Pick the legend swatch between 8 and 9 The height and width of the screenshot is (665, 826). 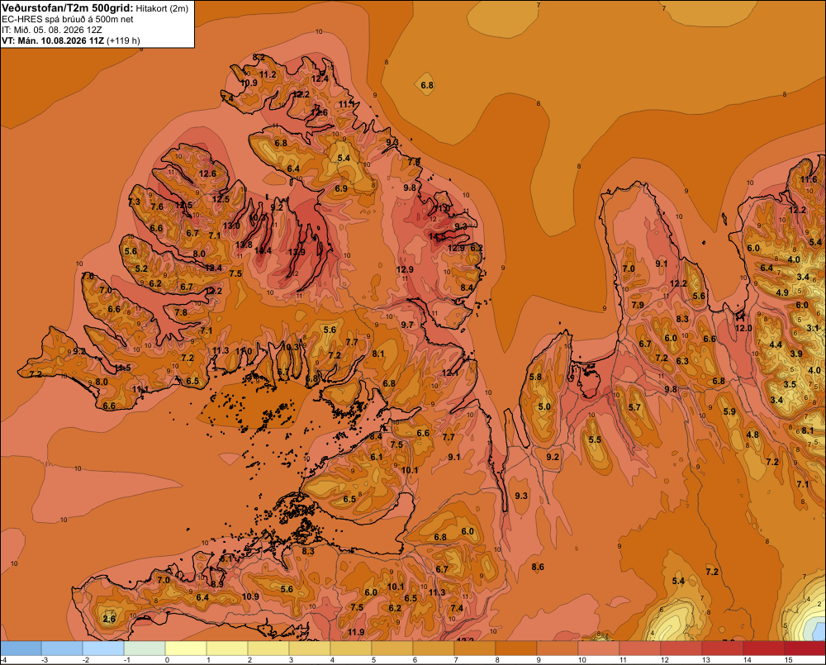point(516,648)
